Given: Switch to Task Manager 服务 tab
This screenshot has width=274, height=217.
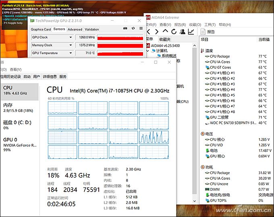Looking at the screenshot, I should click(63, 77).
